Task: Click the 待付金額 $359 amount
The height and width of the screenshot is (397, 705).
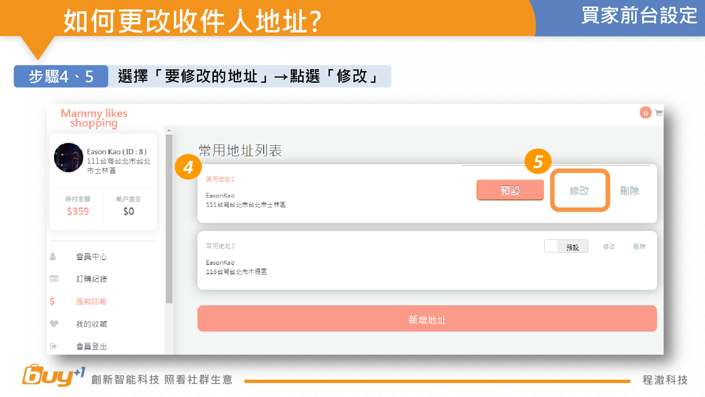Action: pyautogui.click(x=78, y=211)
